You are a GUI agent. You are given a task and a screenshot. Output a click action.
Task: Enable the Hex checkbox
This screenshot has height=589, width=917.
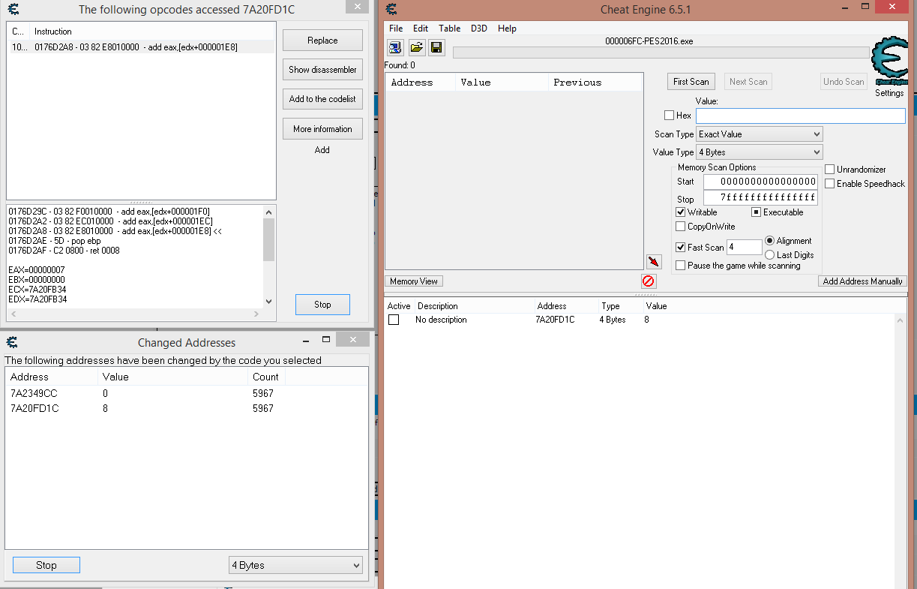click(669, 116)
